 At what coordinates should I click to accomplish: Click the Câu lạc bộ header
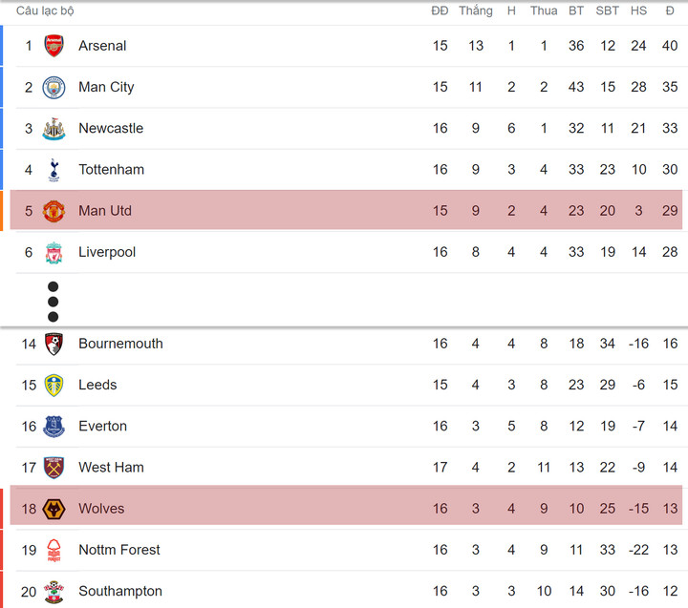45,11
